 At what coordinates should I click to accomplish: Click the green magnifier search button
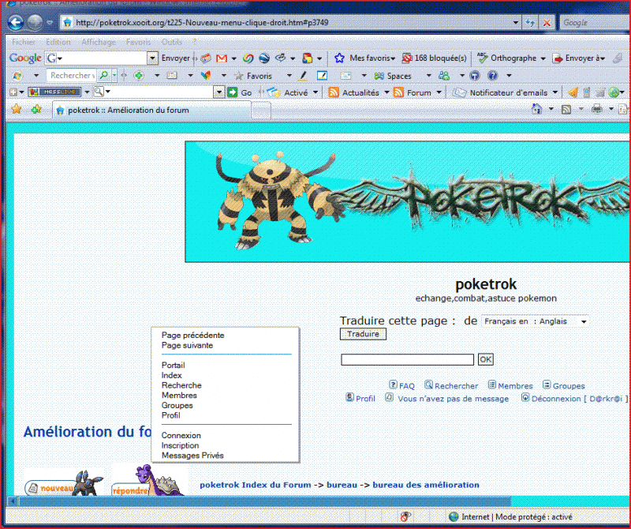coord(104,75)
